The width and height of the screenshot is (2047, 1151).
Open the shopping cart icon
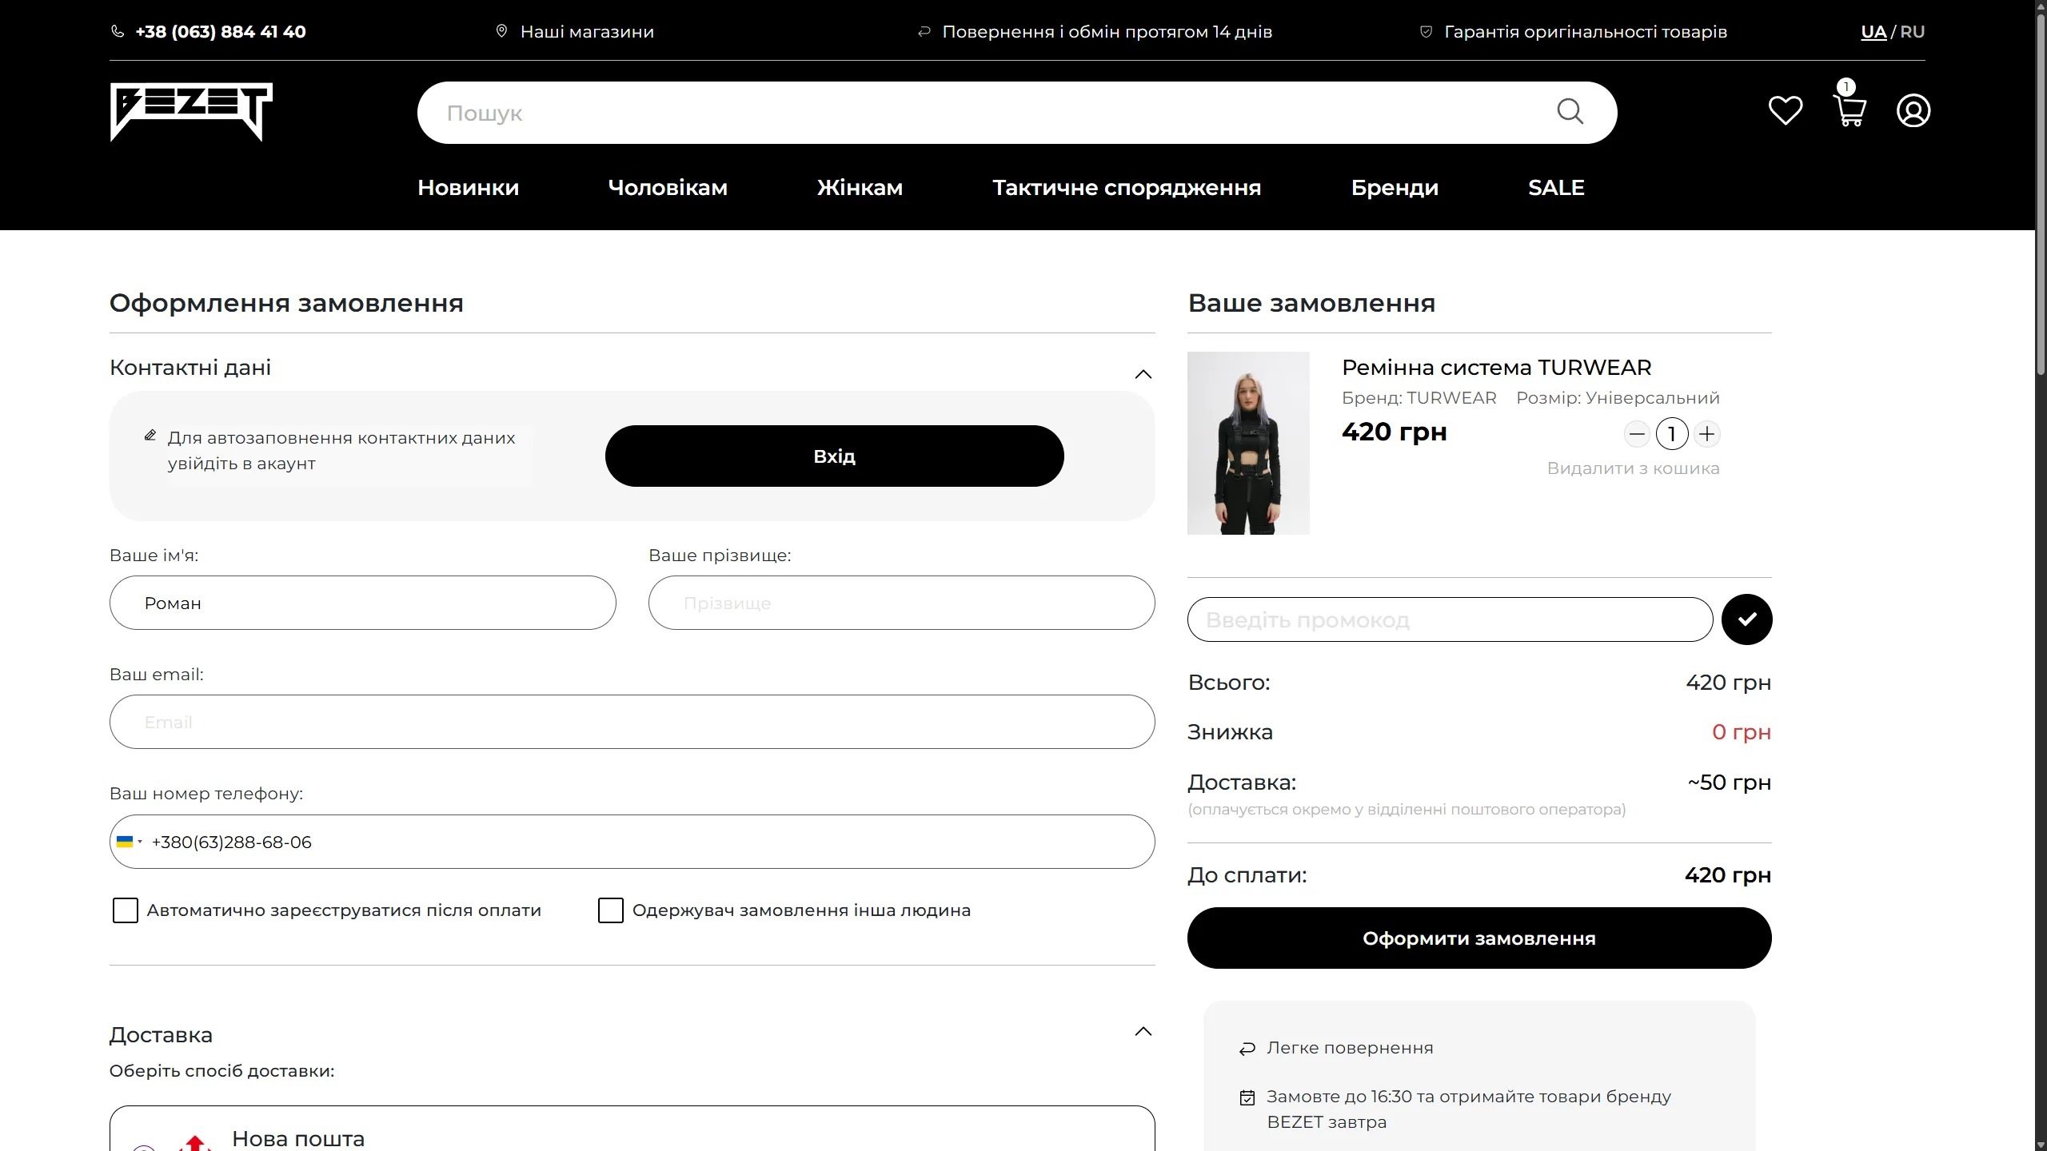pyautogui.click(x=1849, y=110)
